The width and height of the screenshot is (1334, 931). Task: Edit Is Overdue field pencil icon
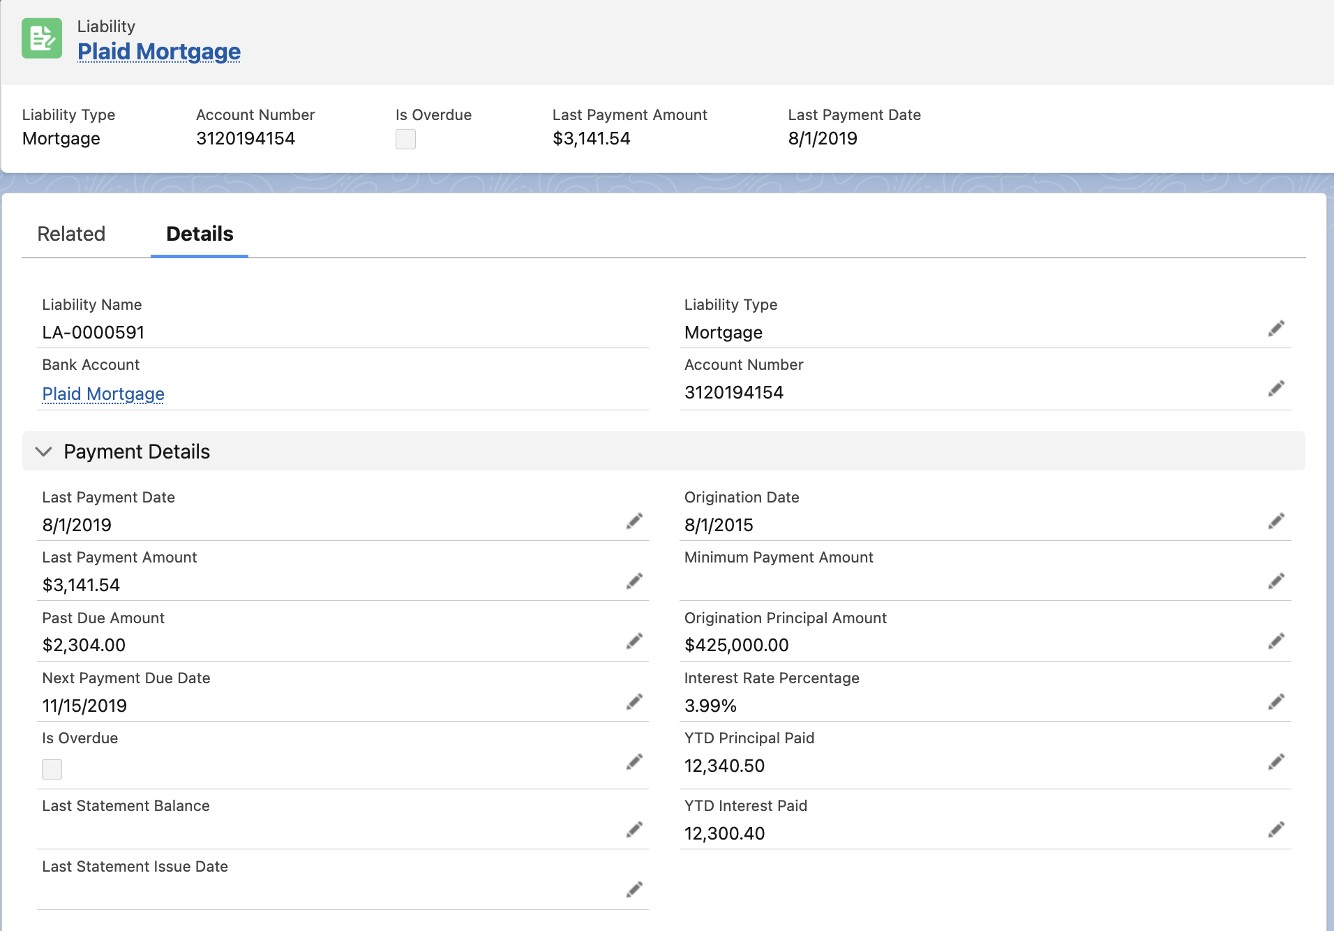pyautogui.click(x=634, y=762)
